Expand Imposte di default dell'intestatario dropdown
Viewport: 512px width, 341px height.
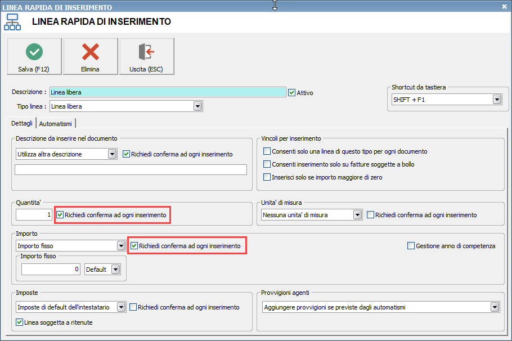point(121,307)
